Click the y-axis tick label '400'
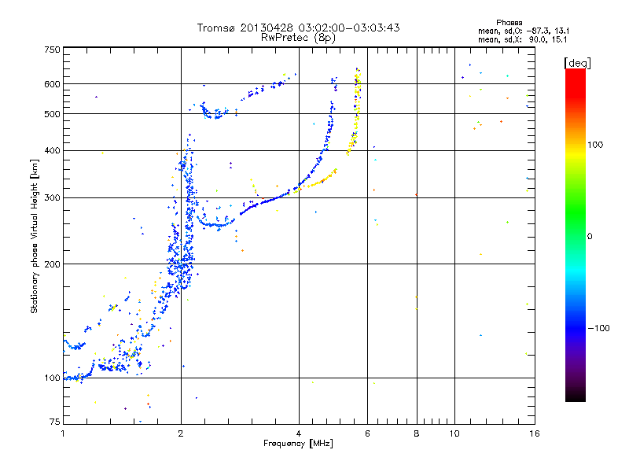Screen dimensions: 629x472 click(52, 150)
